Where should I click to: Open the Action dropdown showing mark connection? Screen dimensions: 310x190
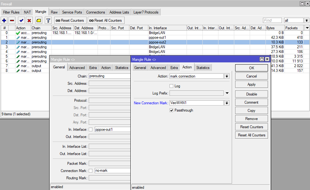coord(227,76)
